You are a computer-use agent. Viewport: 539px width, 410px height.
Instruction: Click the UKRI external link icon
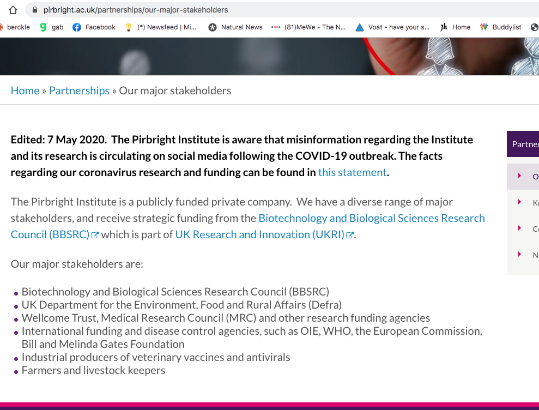coord(349,236)
